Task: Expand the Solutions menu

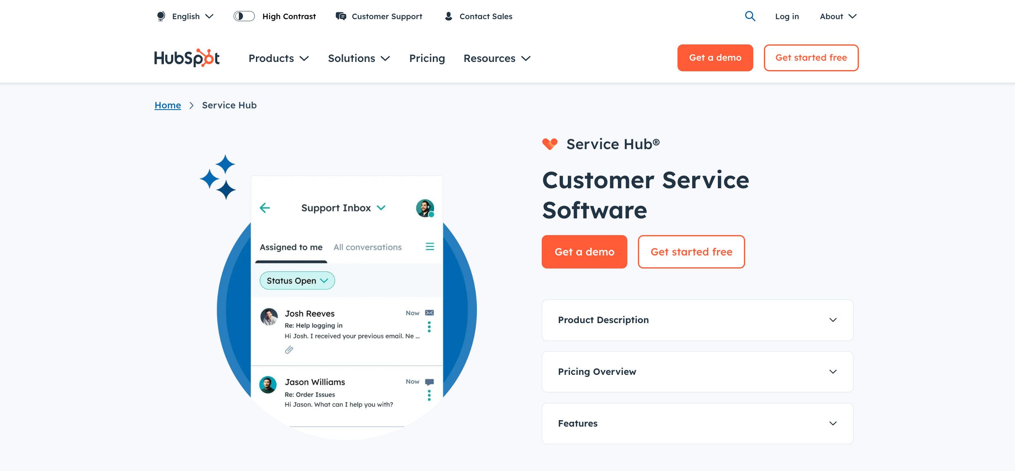Action: (359, 58)
